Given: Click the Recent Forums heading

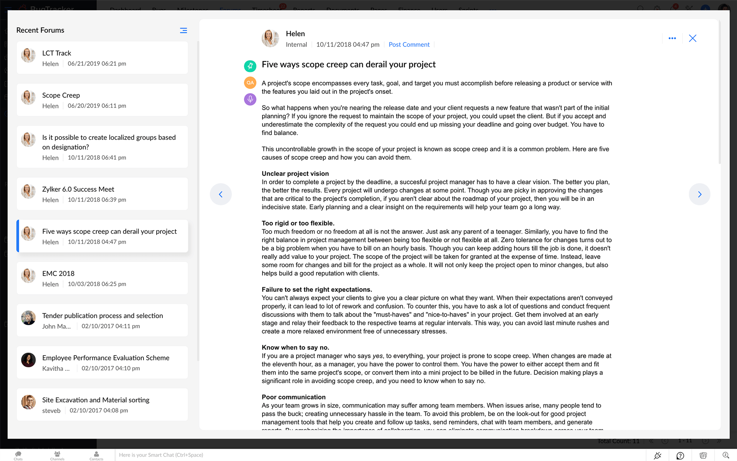Looking at the screenshot, I should pos(40,30).
